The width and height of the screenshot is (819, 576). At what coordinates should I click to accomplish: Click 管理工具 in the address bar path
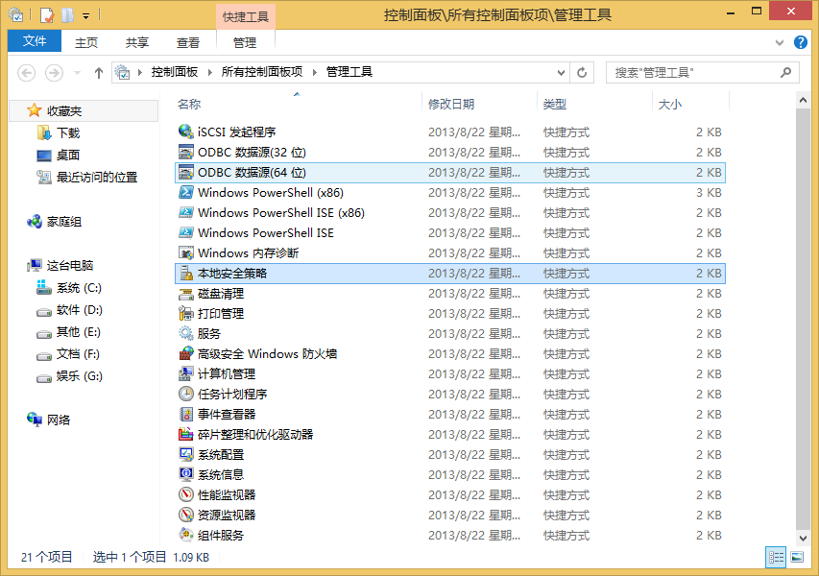[x=349, y=72]
